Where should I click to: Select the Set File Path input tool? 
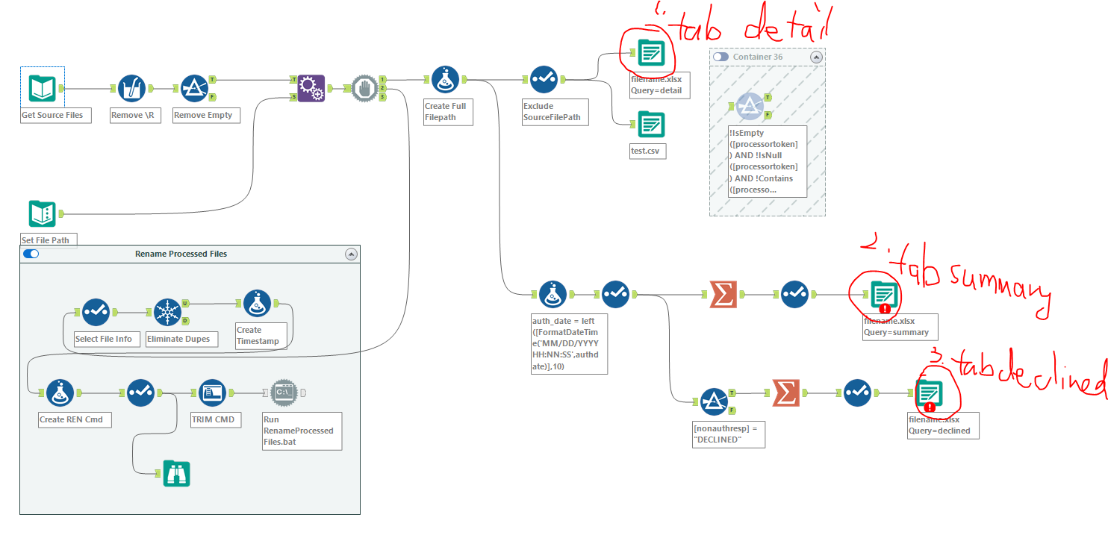[42, 214]
